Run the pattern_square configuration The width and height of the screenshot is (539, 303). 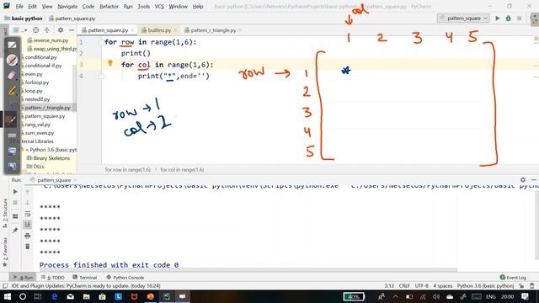point(498,19)
